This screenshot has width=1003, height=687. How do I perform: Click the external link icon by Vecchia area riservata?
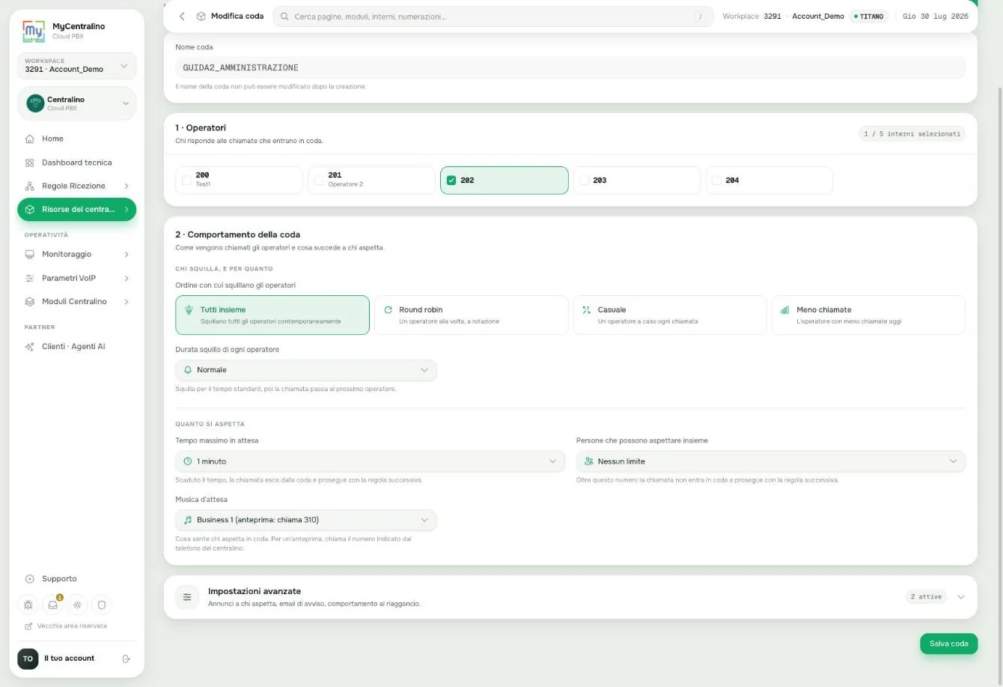(x=28, y=626)
